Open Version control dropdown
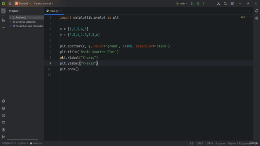260x146 pixels. pyautogui.click(x=43, y=4)
